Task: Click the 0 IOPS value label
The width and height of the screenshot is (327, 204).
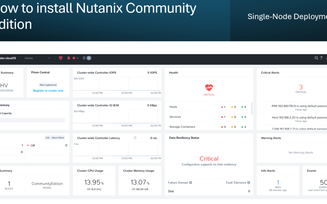Action: tap(152, 73)
